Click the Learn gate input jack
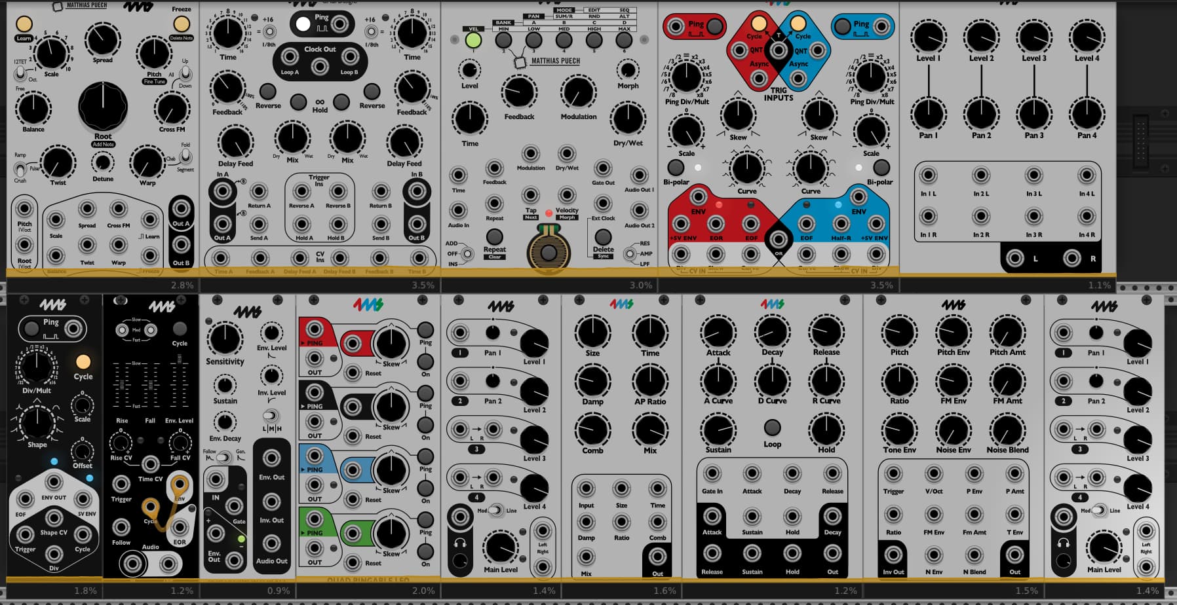This screenshot has height=605, width=1177. 150,221
